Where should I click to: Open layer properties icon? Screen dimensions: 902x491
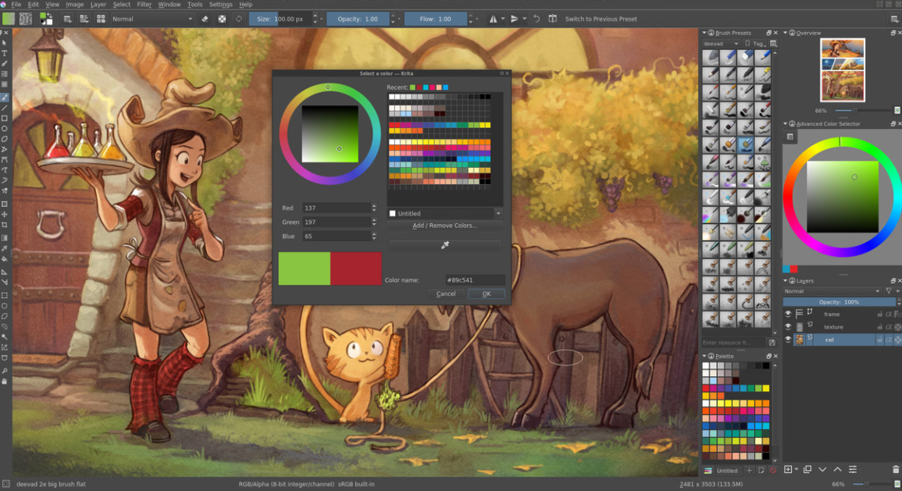(x=853, y=470)
